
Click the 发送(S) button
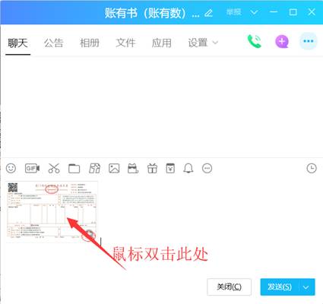280,287
